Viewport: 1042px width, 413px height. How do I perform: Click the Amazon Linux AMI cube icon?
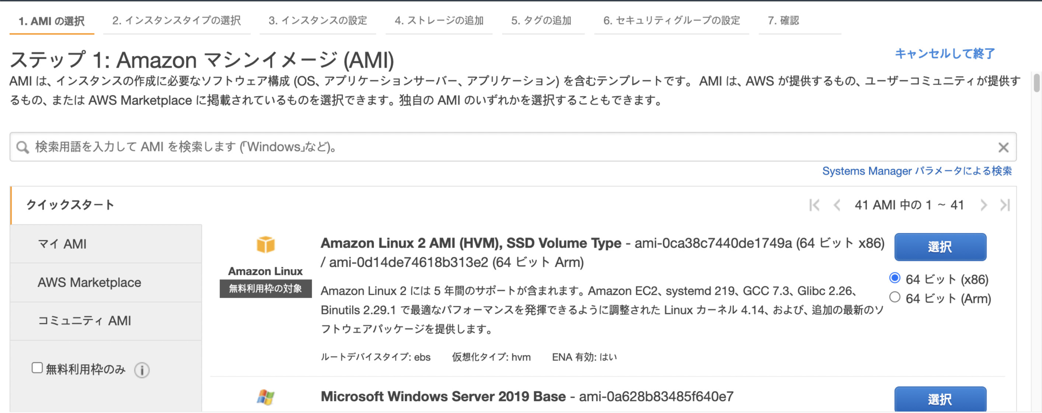(x=265, y=244)
